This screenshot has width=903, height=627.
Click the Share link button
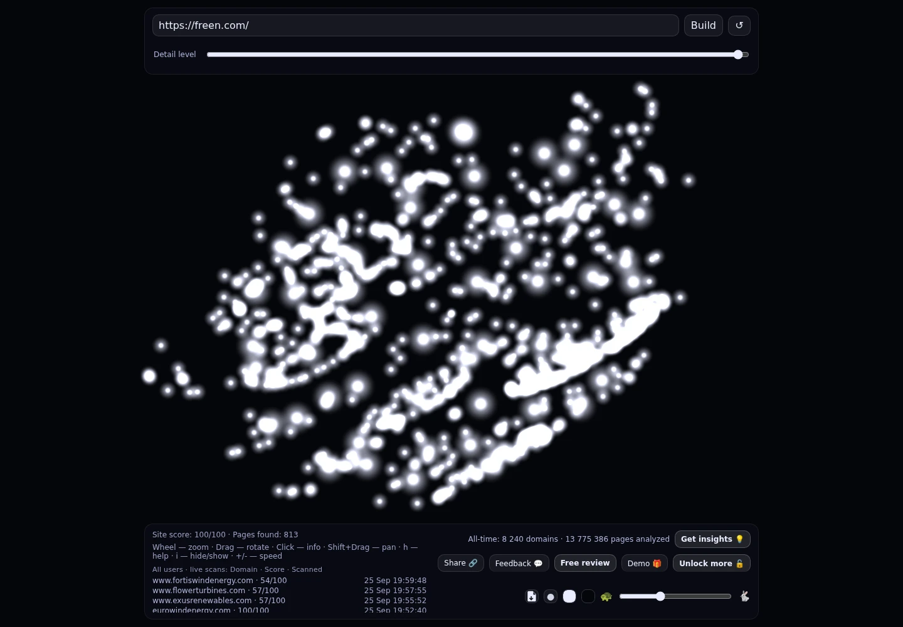tap(461, 563)
